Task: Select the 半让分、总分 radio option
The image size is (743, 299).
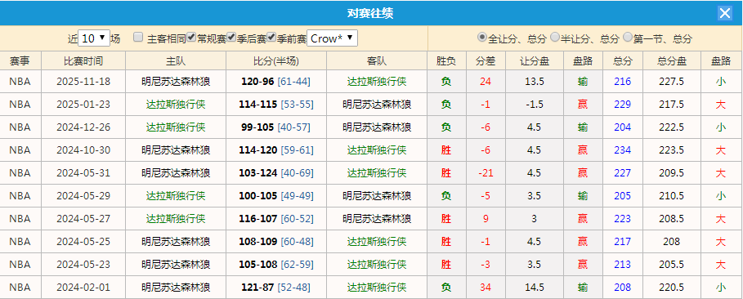Action: pos(555,37)
